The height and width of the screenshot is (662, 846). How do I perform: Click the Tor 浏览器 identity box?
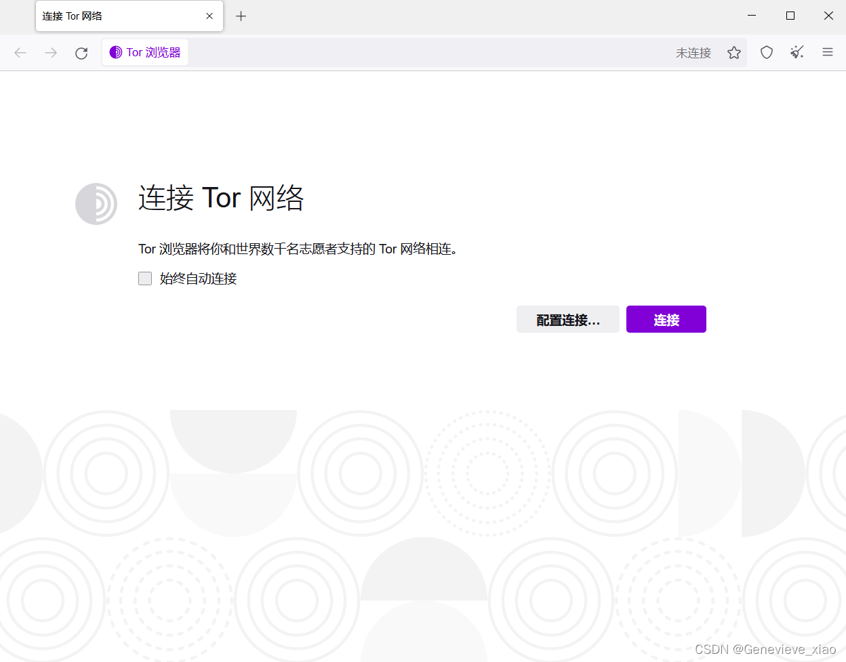tap(145, 52)
